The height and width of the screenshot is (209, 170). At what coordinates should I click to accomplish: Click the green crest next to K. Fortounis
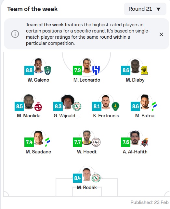[x=115, y=106]
